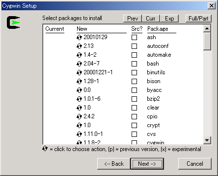Click the action cycle icon for cvs 1.11.0-1
The image size is (218, 176).
click(x=79, y=134)
